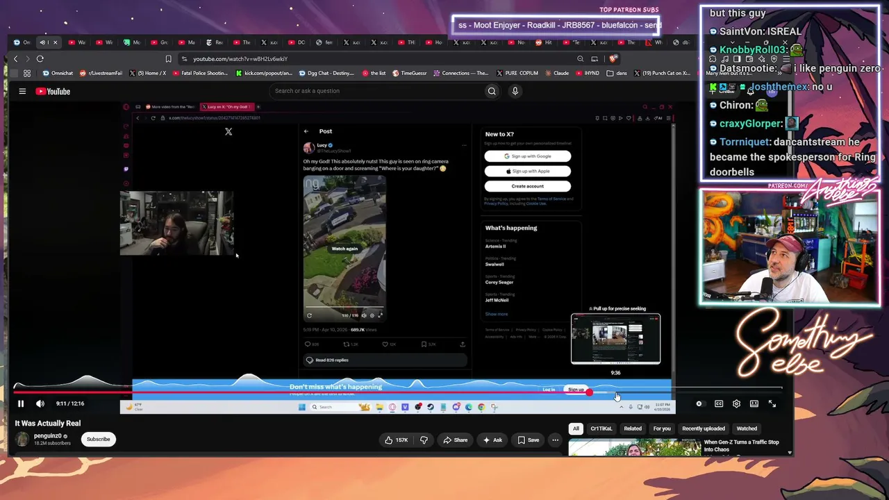Bookmark this page using the bookmark icon
This screenshot has width=889, height=500.
click(168, 59)
